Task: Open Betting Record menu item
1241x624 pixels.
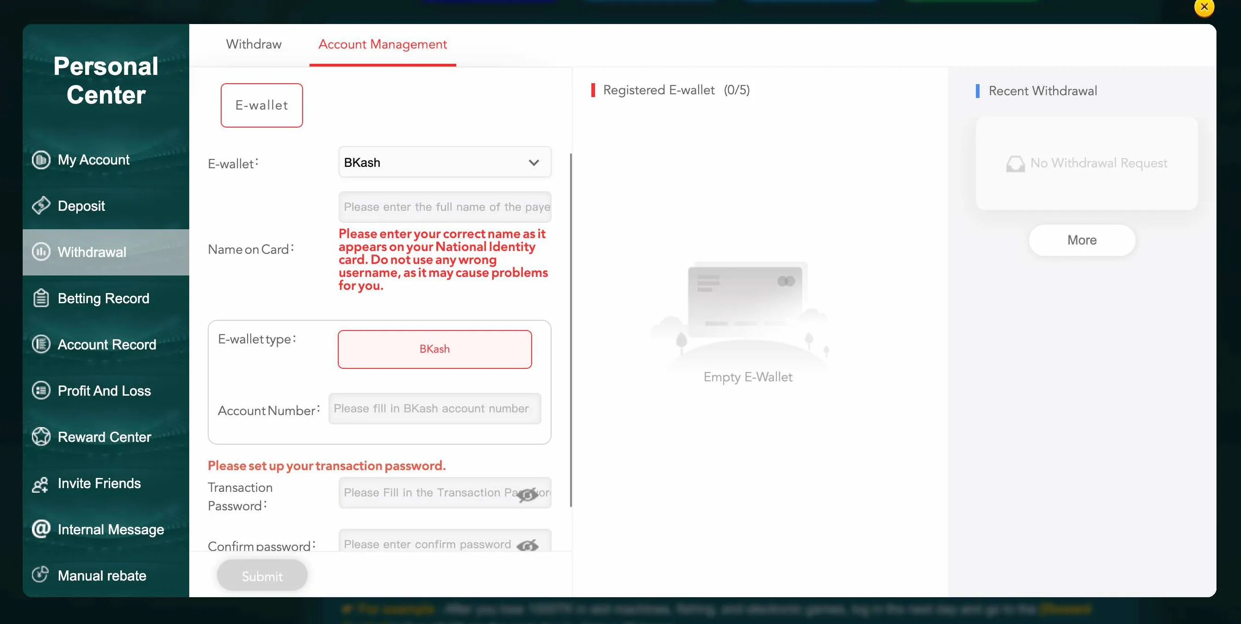Action: 105,298
